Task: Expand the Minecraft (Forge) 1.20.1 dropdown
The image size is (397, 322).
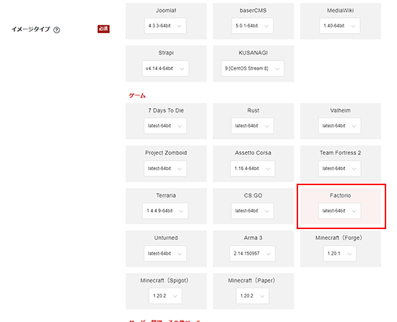Action: pos(340,254)
